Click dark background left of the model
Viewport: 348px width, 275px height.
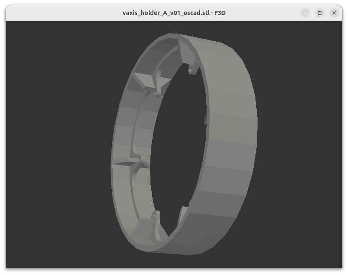tap(56, 142)
